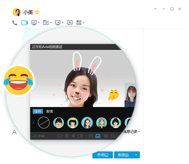This screenshot has width=189, height=164.
Task: Toggle the blue face effects icon
Action: (98, 136)
